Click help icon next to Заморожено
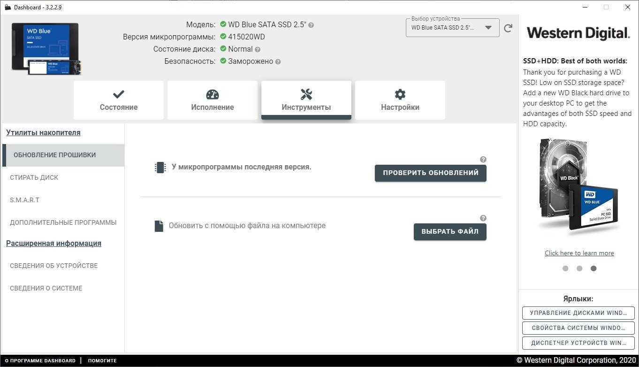The image size is (639, 367). (x=278, y=61)
